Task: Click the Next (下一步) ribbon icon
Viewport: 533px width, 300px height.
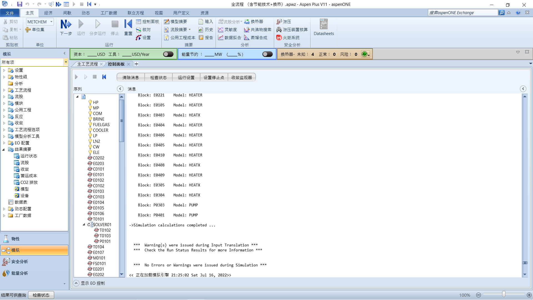Action: [66, 24]
